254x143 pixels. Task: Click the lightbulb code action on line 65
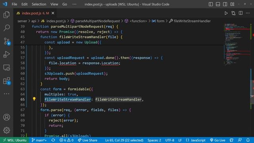[34, 99]
